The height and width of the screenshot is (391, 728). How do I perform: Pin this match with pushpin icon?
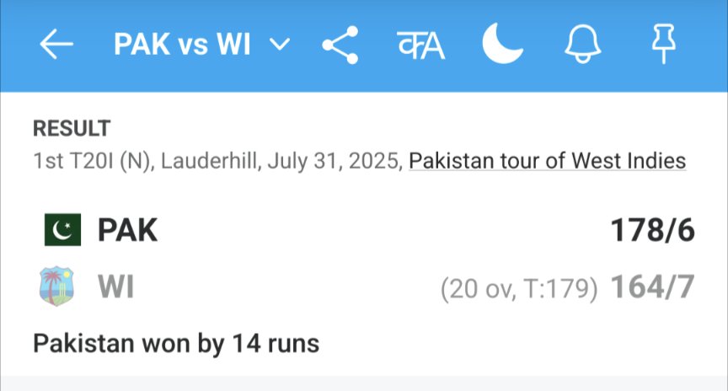tap(663, 44)
